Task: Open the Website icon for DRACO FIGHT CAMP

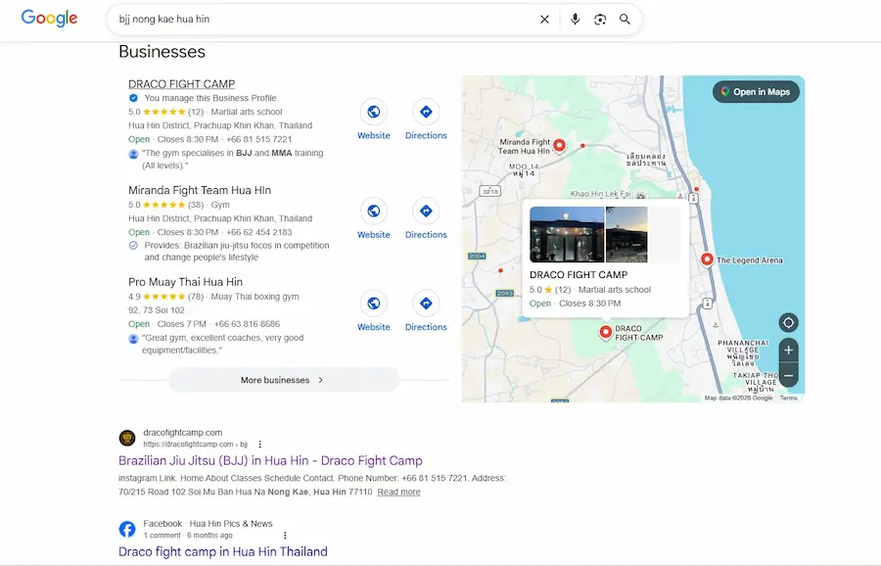Action: (374, 112)
